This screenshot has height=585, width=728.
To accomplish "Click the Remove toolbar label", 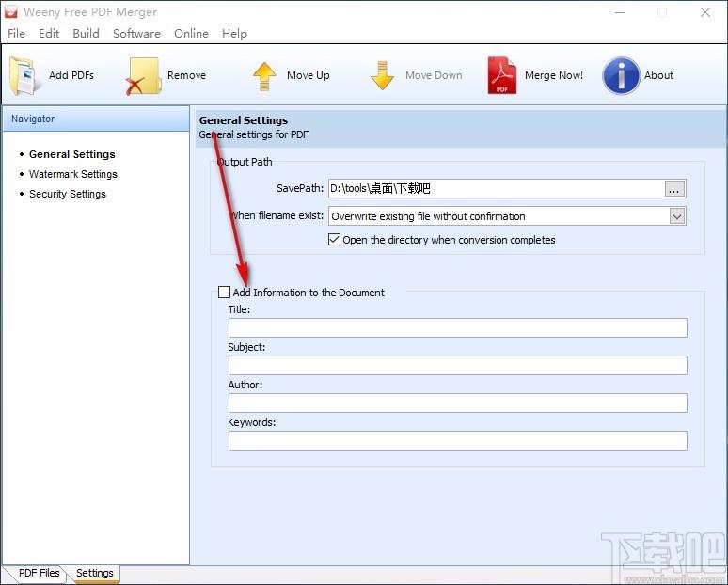I will (186, 75).
